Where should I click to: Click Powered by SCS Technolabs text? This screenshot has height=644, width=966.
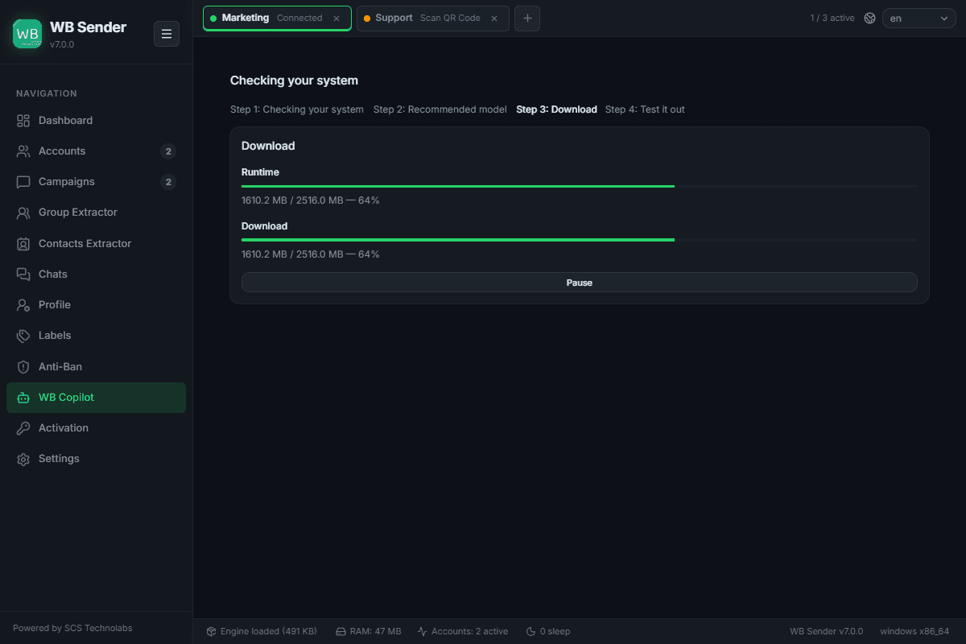pos(72,628)
